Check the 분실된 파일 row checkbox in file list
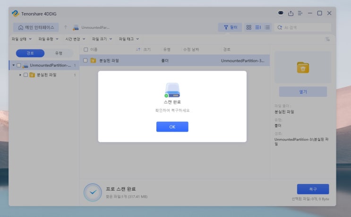This screenshot has width=351, height=217. click(x=86, y=60)
